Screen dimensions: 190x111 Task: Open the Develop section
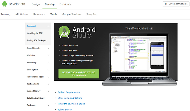coord(50,4)
